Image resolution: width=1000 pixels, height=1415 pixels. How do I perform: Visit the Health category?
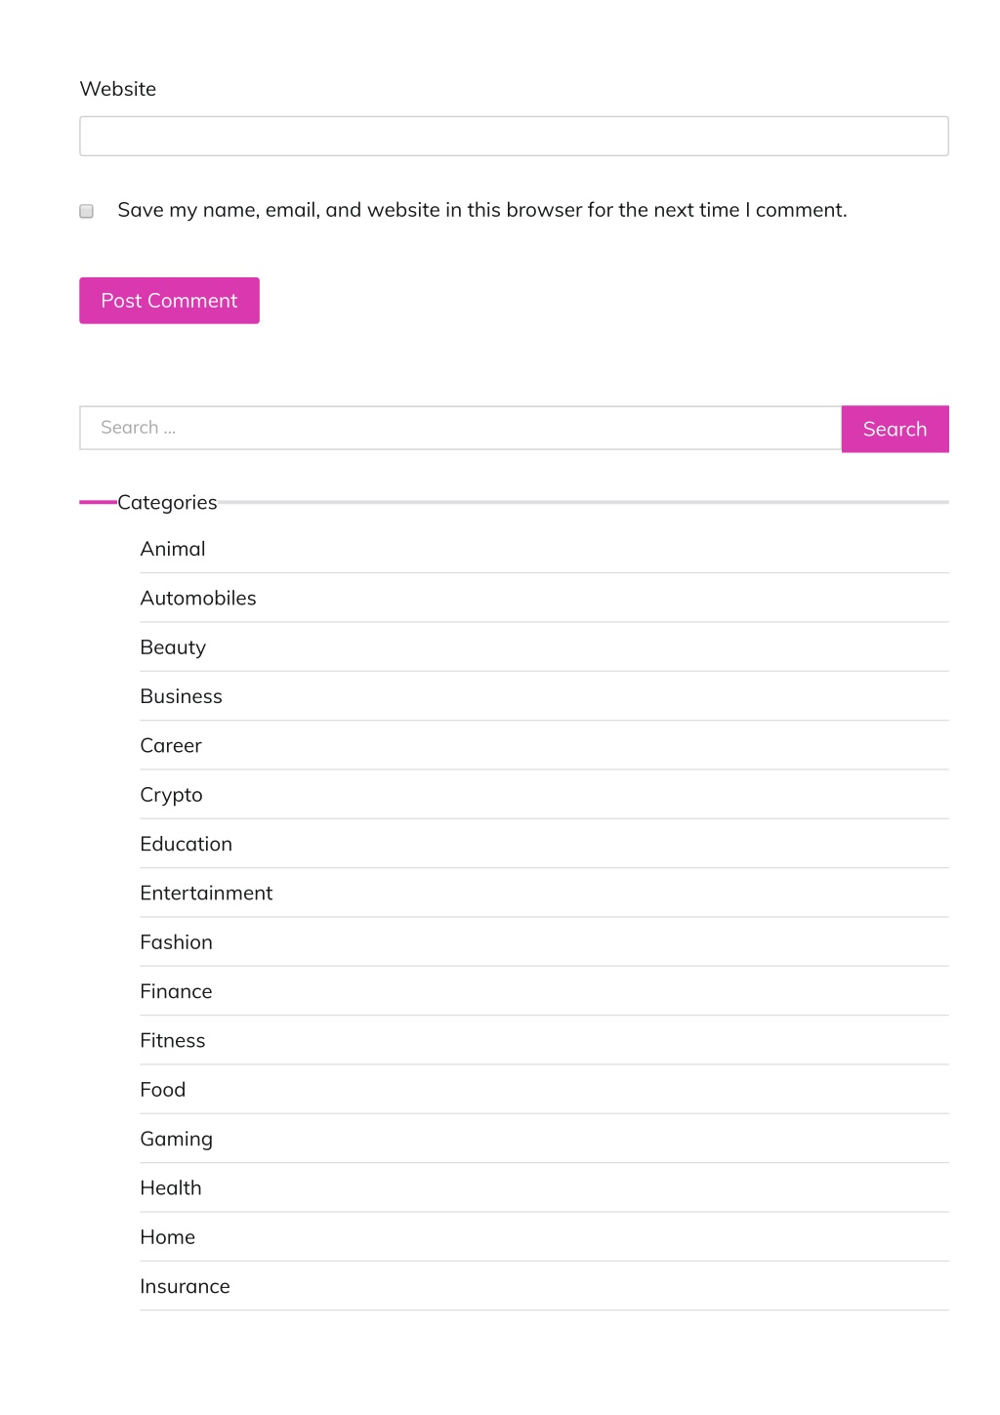point(171,1187)
